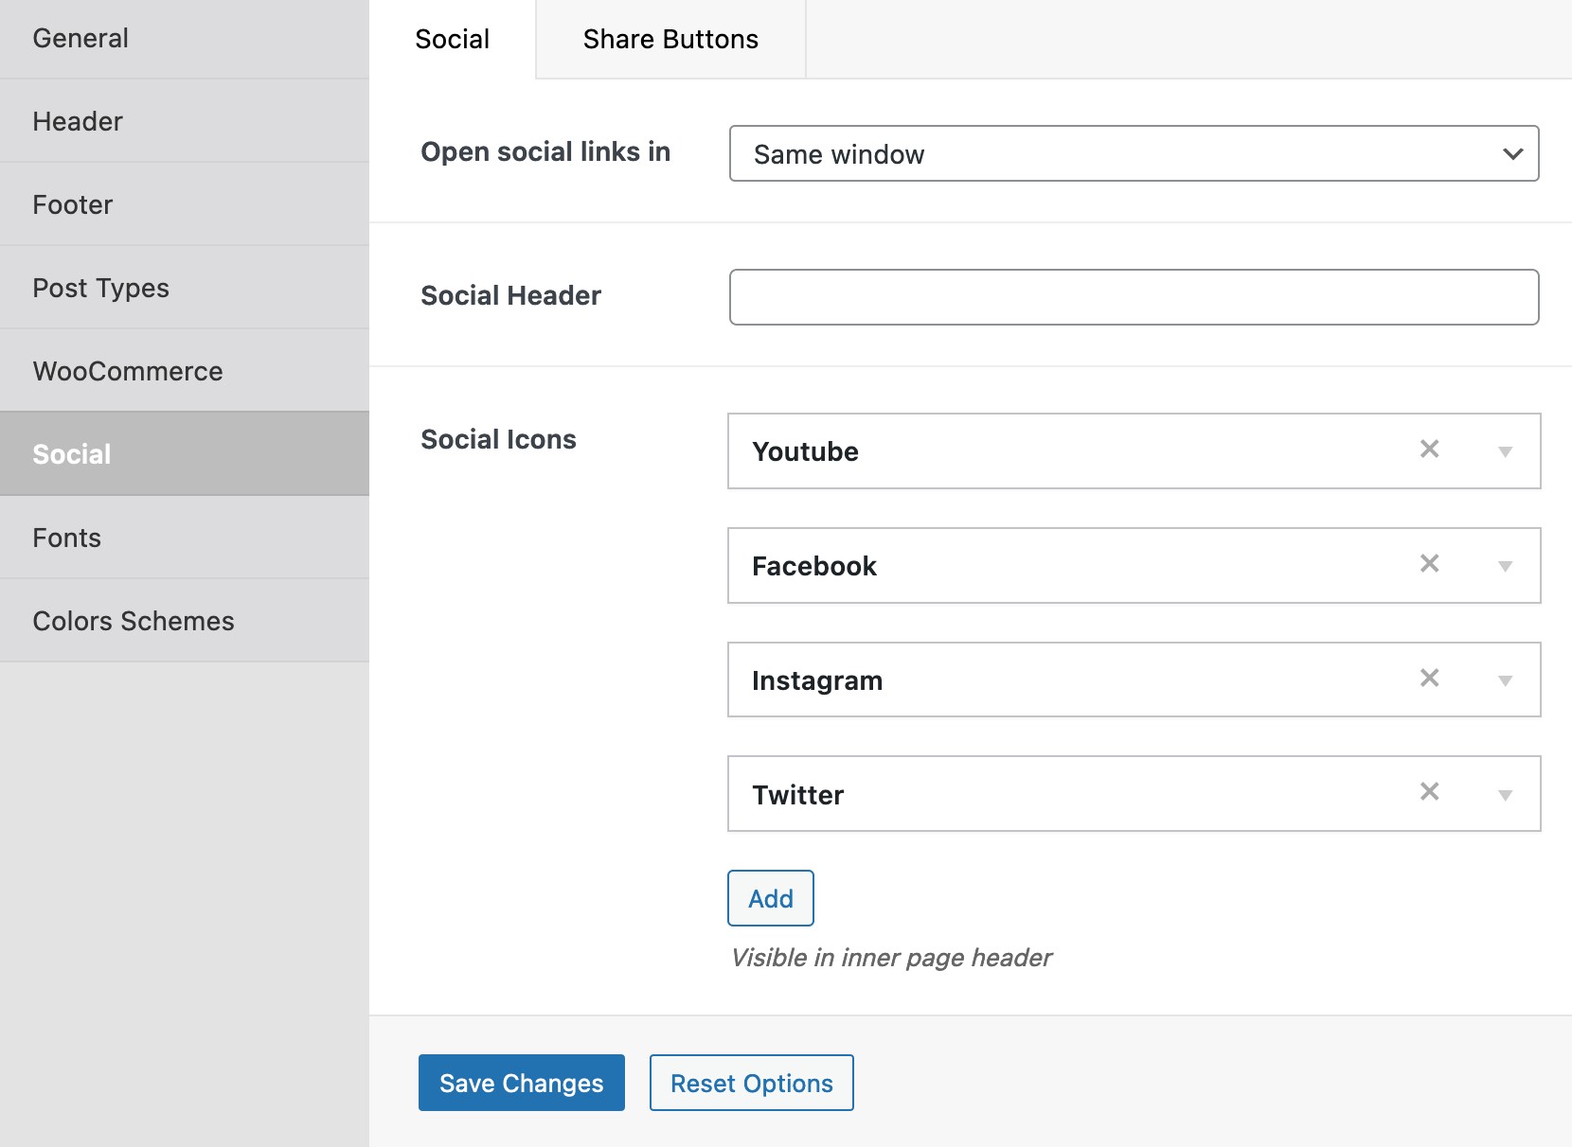Expand the Instagram row arrow
Screen dimensions: 1572x1147
[x=1505, y=681]
